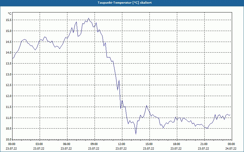The width and height of the screenshot is (244, 152).
Task: Click the '14,0' y-axis tick label
Action: (x=9, y=53)
